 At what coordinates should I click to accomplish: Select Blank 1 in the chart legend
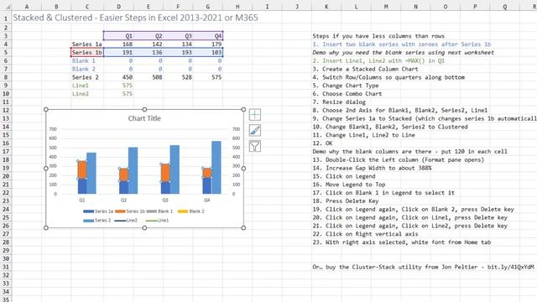[x=159, y=211]
